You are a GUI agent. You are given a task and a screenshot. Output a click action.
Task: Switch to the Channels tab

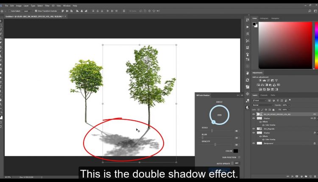[x=264, y=95]
